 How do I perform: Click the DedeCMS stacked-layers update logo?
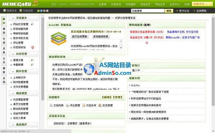(x=59, y=38)
